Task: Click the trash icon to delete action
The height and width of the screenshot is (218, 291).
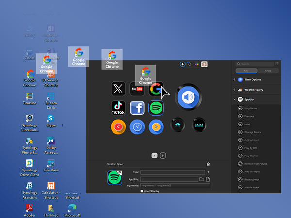Action: 208,165
